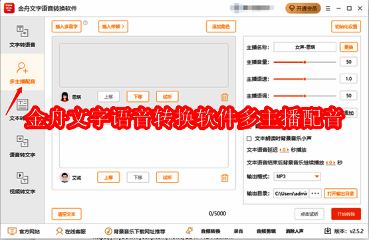Click the 主播名称 field showing 女声-思琪
Screen dimensions: 369x240
pos(305,47)
